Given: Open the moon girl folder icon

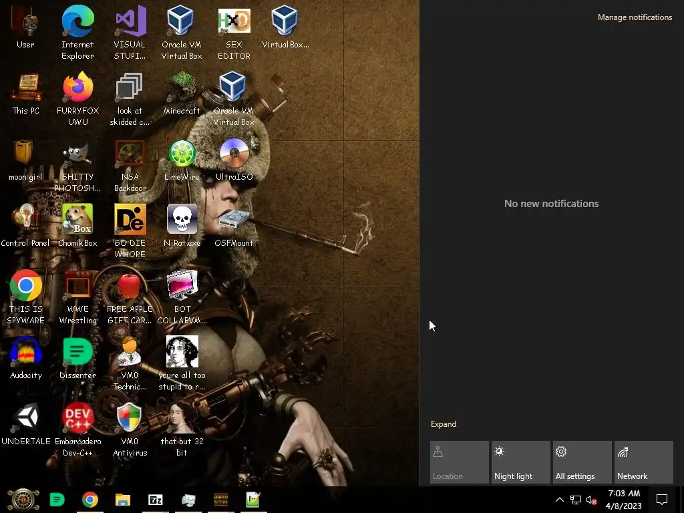Looking at the screenshot, I should coord(25,160).
